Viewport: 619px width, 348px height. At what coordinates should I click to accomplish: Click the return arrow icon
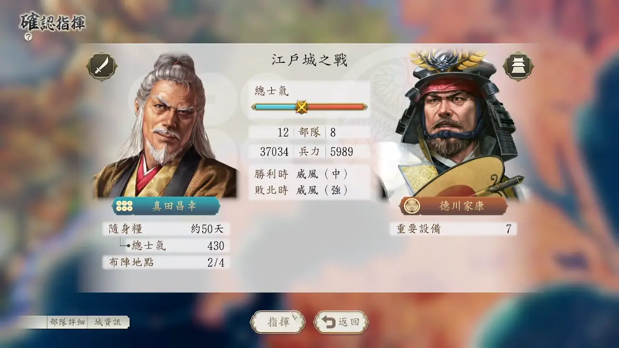coord(329,322)
